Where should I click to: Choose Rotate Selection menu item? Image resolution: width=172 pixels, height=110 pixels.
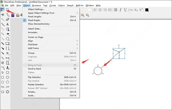point(51,84)
